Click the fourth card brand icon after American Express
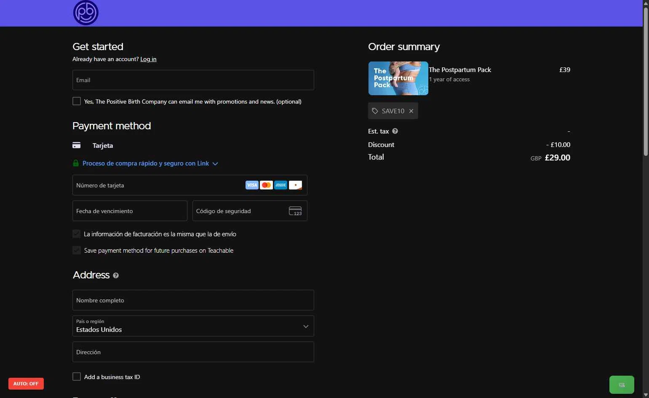The width and height of the screenshot is (649, 398). click(295, 185)
